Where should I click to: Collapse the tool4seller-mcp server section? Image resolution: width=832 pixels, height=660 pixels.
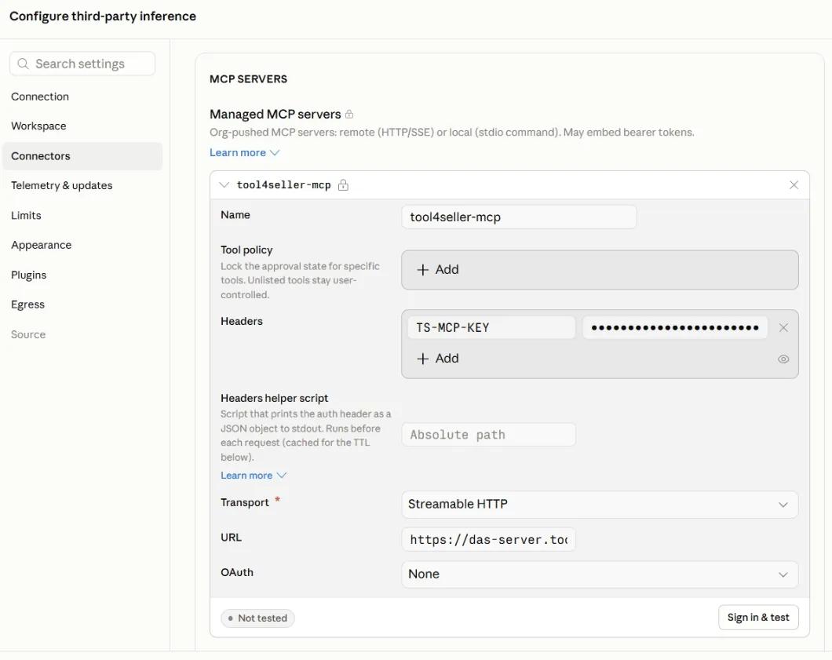pyautogui.click(x=224, y=184)
